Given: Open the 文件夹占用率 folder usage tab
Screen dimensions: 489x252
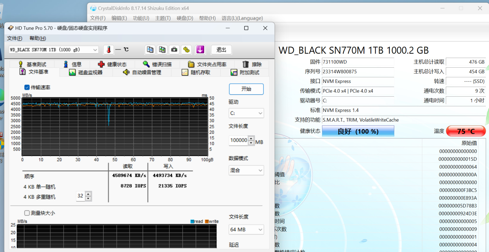Looking at the screenshot, I should (x=207, y=64).
